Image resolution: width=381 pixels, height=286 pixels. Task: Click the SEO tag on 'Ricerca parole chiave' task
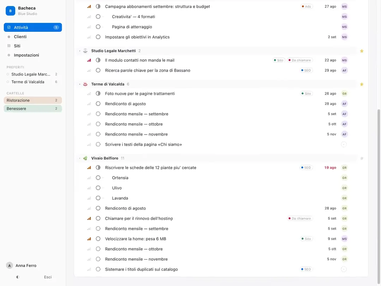tap(306, 71)
